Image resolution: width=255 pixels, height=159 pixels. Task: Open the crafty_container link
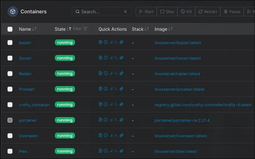point(34,105)
